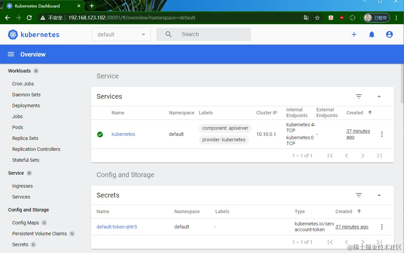Click the translate page icon

306,18
